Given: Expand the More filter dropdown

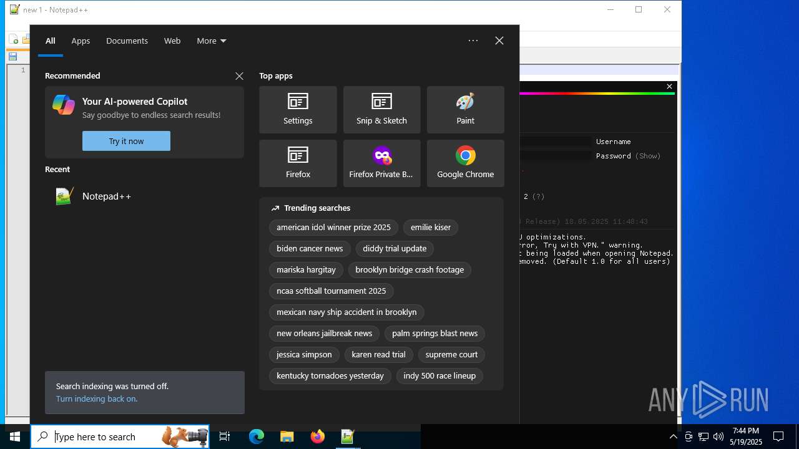Looking at the screenshot, I should 212,41.
